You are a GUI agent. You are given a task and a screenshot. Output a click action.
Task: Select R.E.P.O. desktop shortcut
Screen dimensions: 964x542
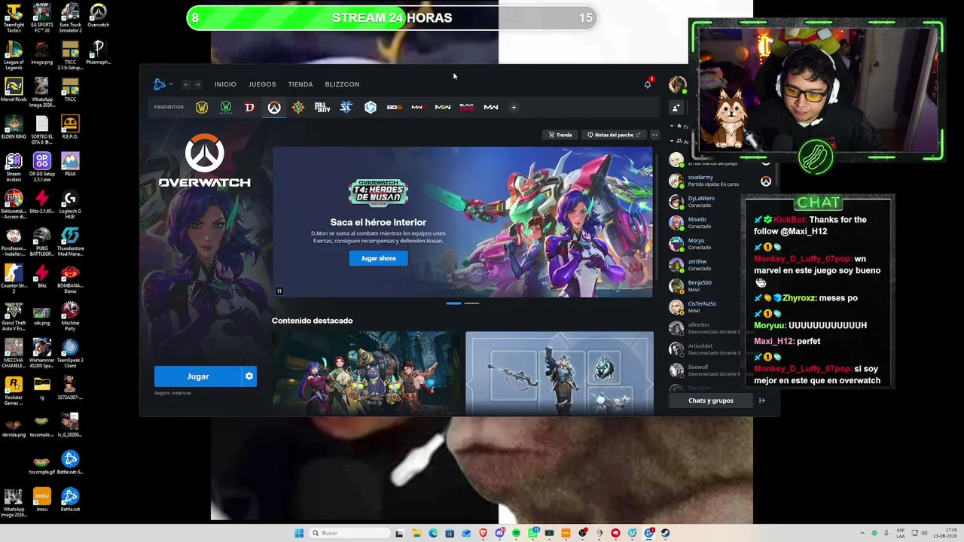pos(70,127)
